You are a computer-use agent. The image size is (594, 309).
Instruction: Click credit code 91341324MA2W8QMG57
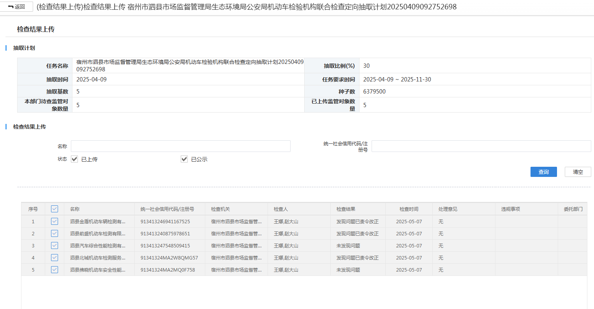coord(169,258)
